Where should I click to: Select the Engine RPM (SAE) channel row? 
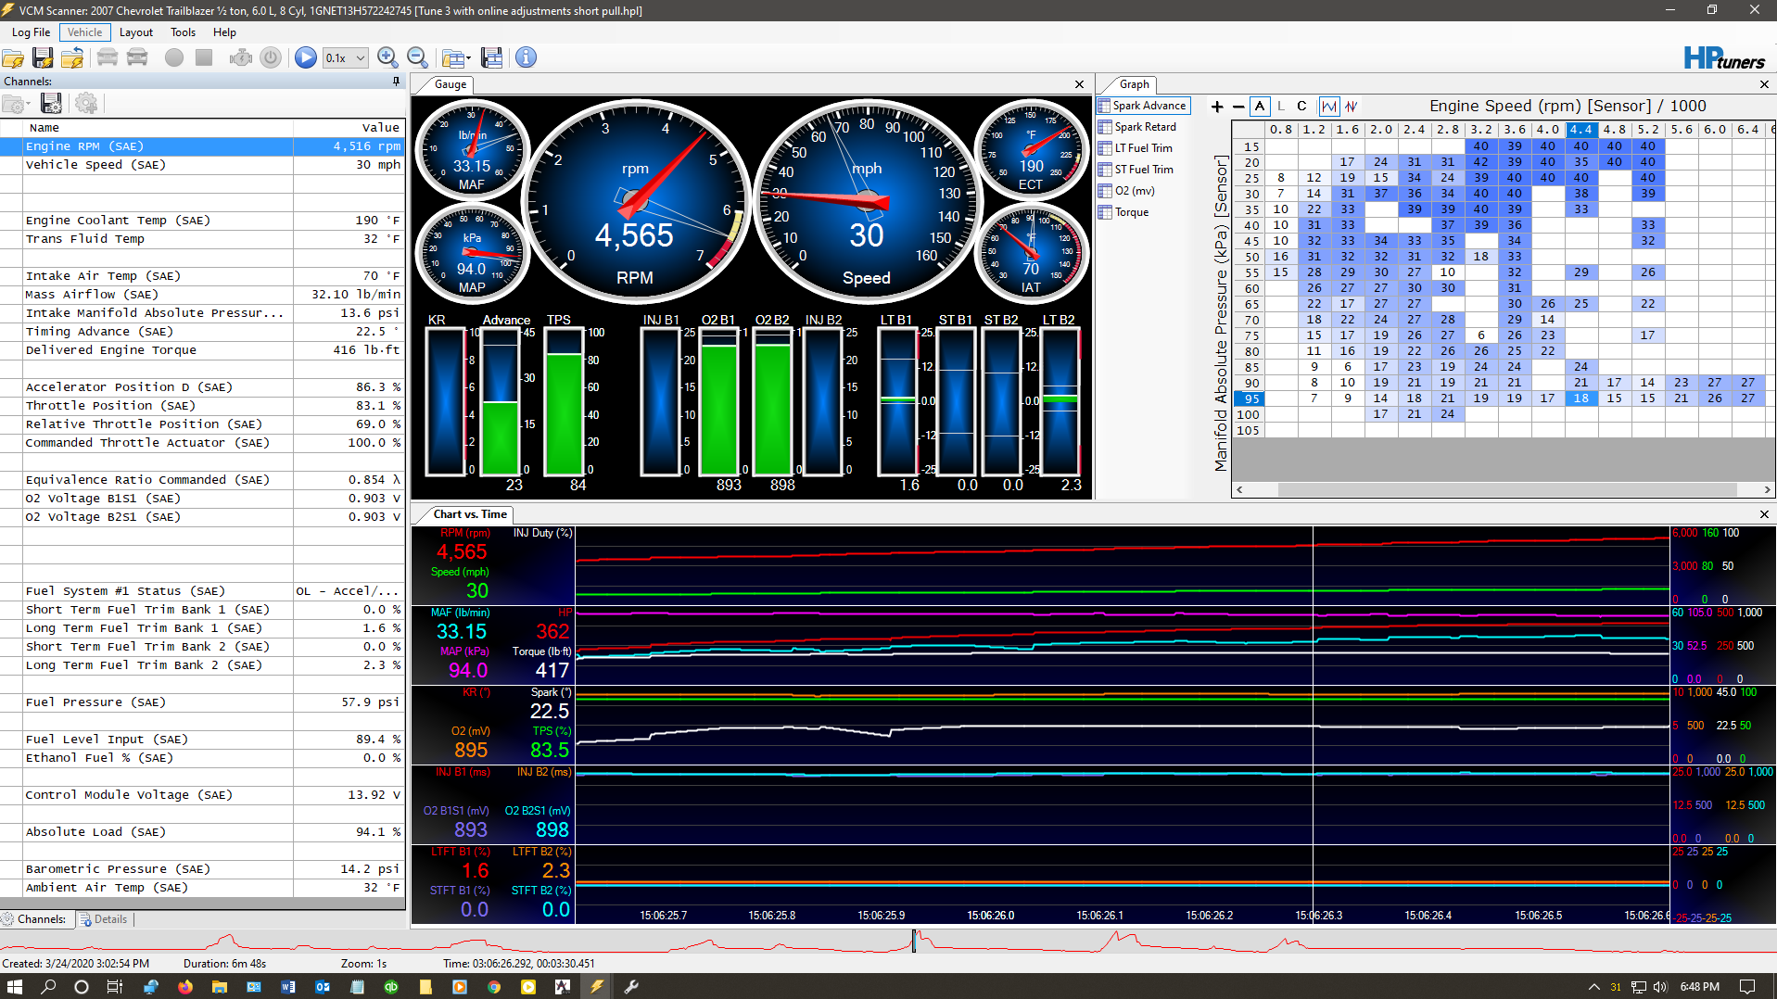202,146
